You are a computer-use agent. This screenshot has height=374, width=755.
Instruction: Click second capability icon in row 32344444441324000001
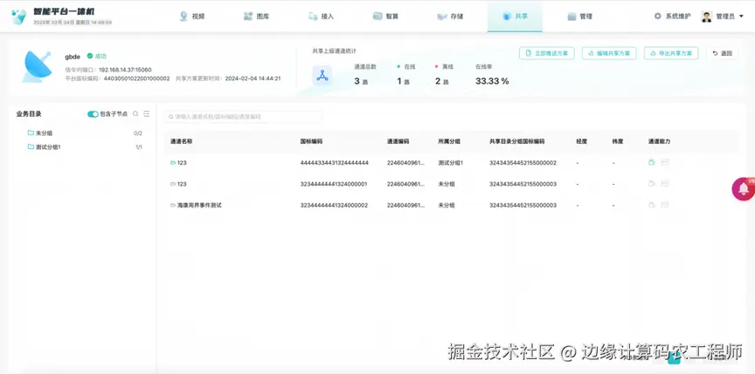tap(664, 183)
